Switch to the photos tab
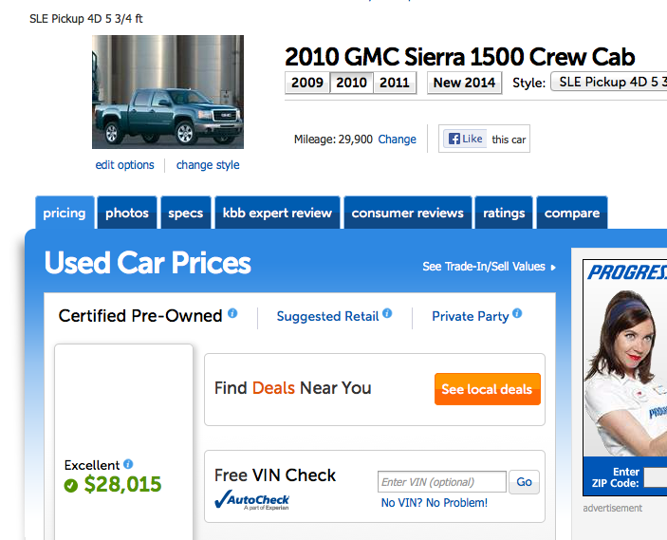Image resolution: width=667 pixels, height=540 pixels. pyautogui.click(x=127, y=213)
